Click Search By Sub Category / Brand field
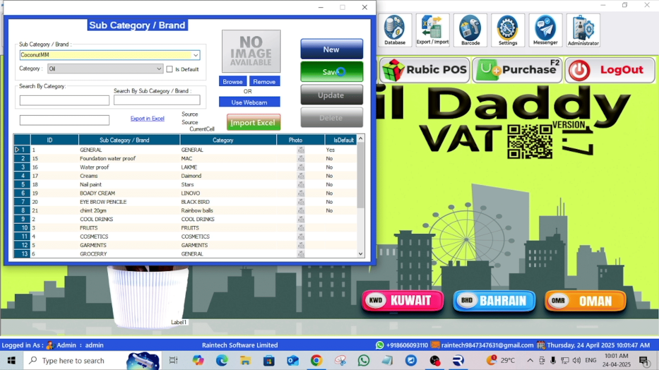This screenshot has width=659, height=370. (157, 100)
